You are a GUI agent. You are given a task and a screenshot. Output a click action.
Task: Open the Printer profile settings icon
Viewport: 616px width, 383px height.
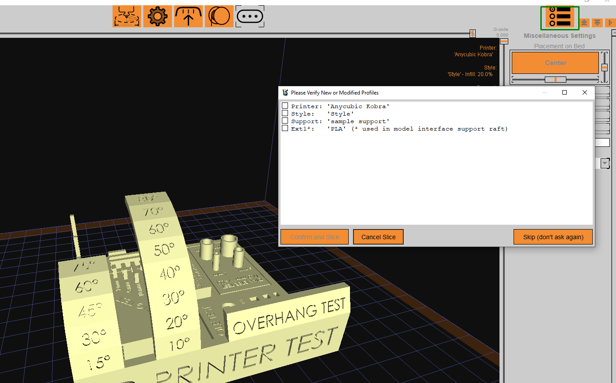[127, 16]
